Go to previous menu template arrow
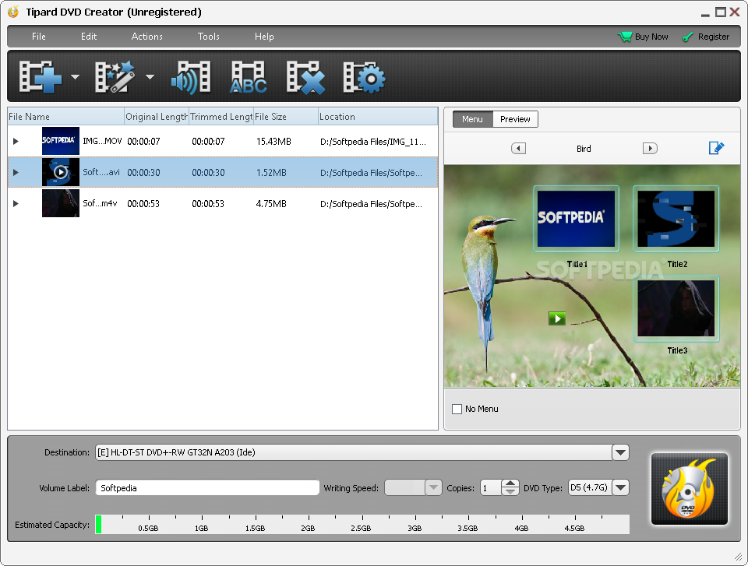The width and height of the screenshot is (748, 566). [519, 148]
